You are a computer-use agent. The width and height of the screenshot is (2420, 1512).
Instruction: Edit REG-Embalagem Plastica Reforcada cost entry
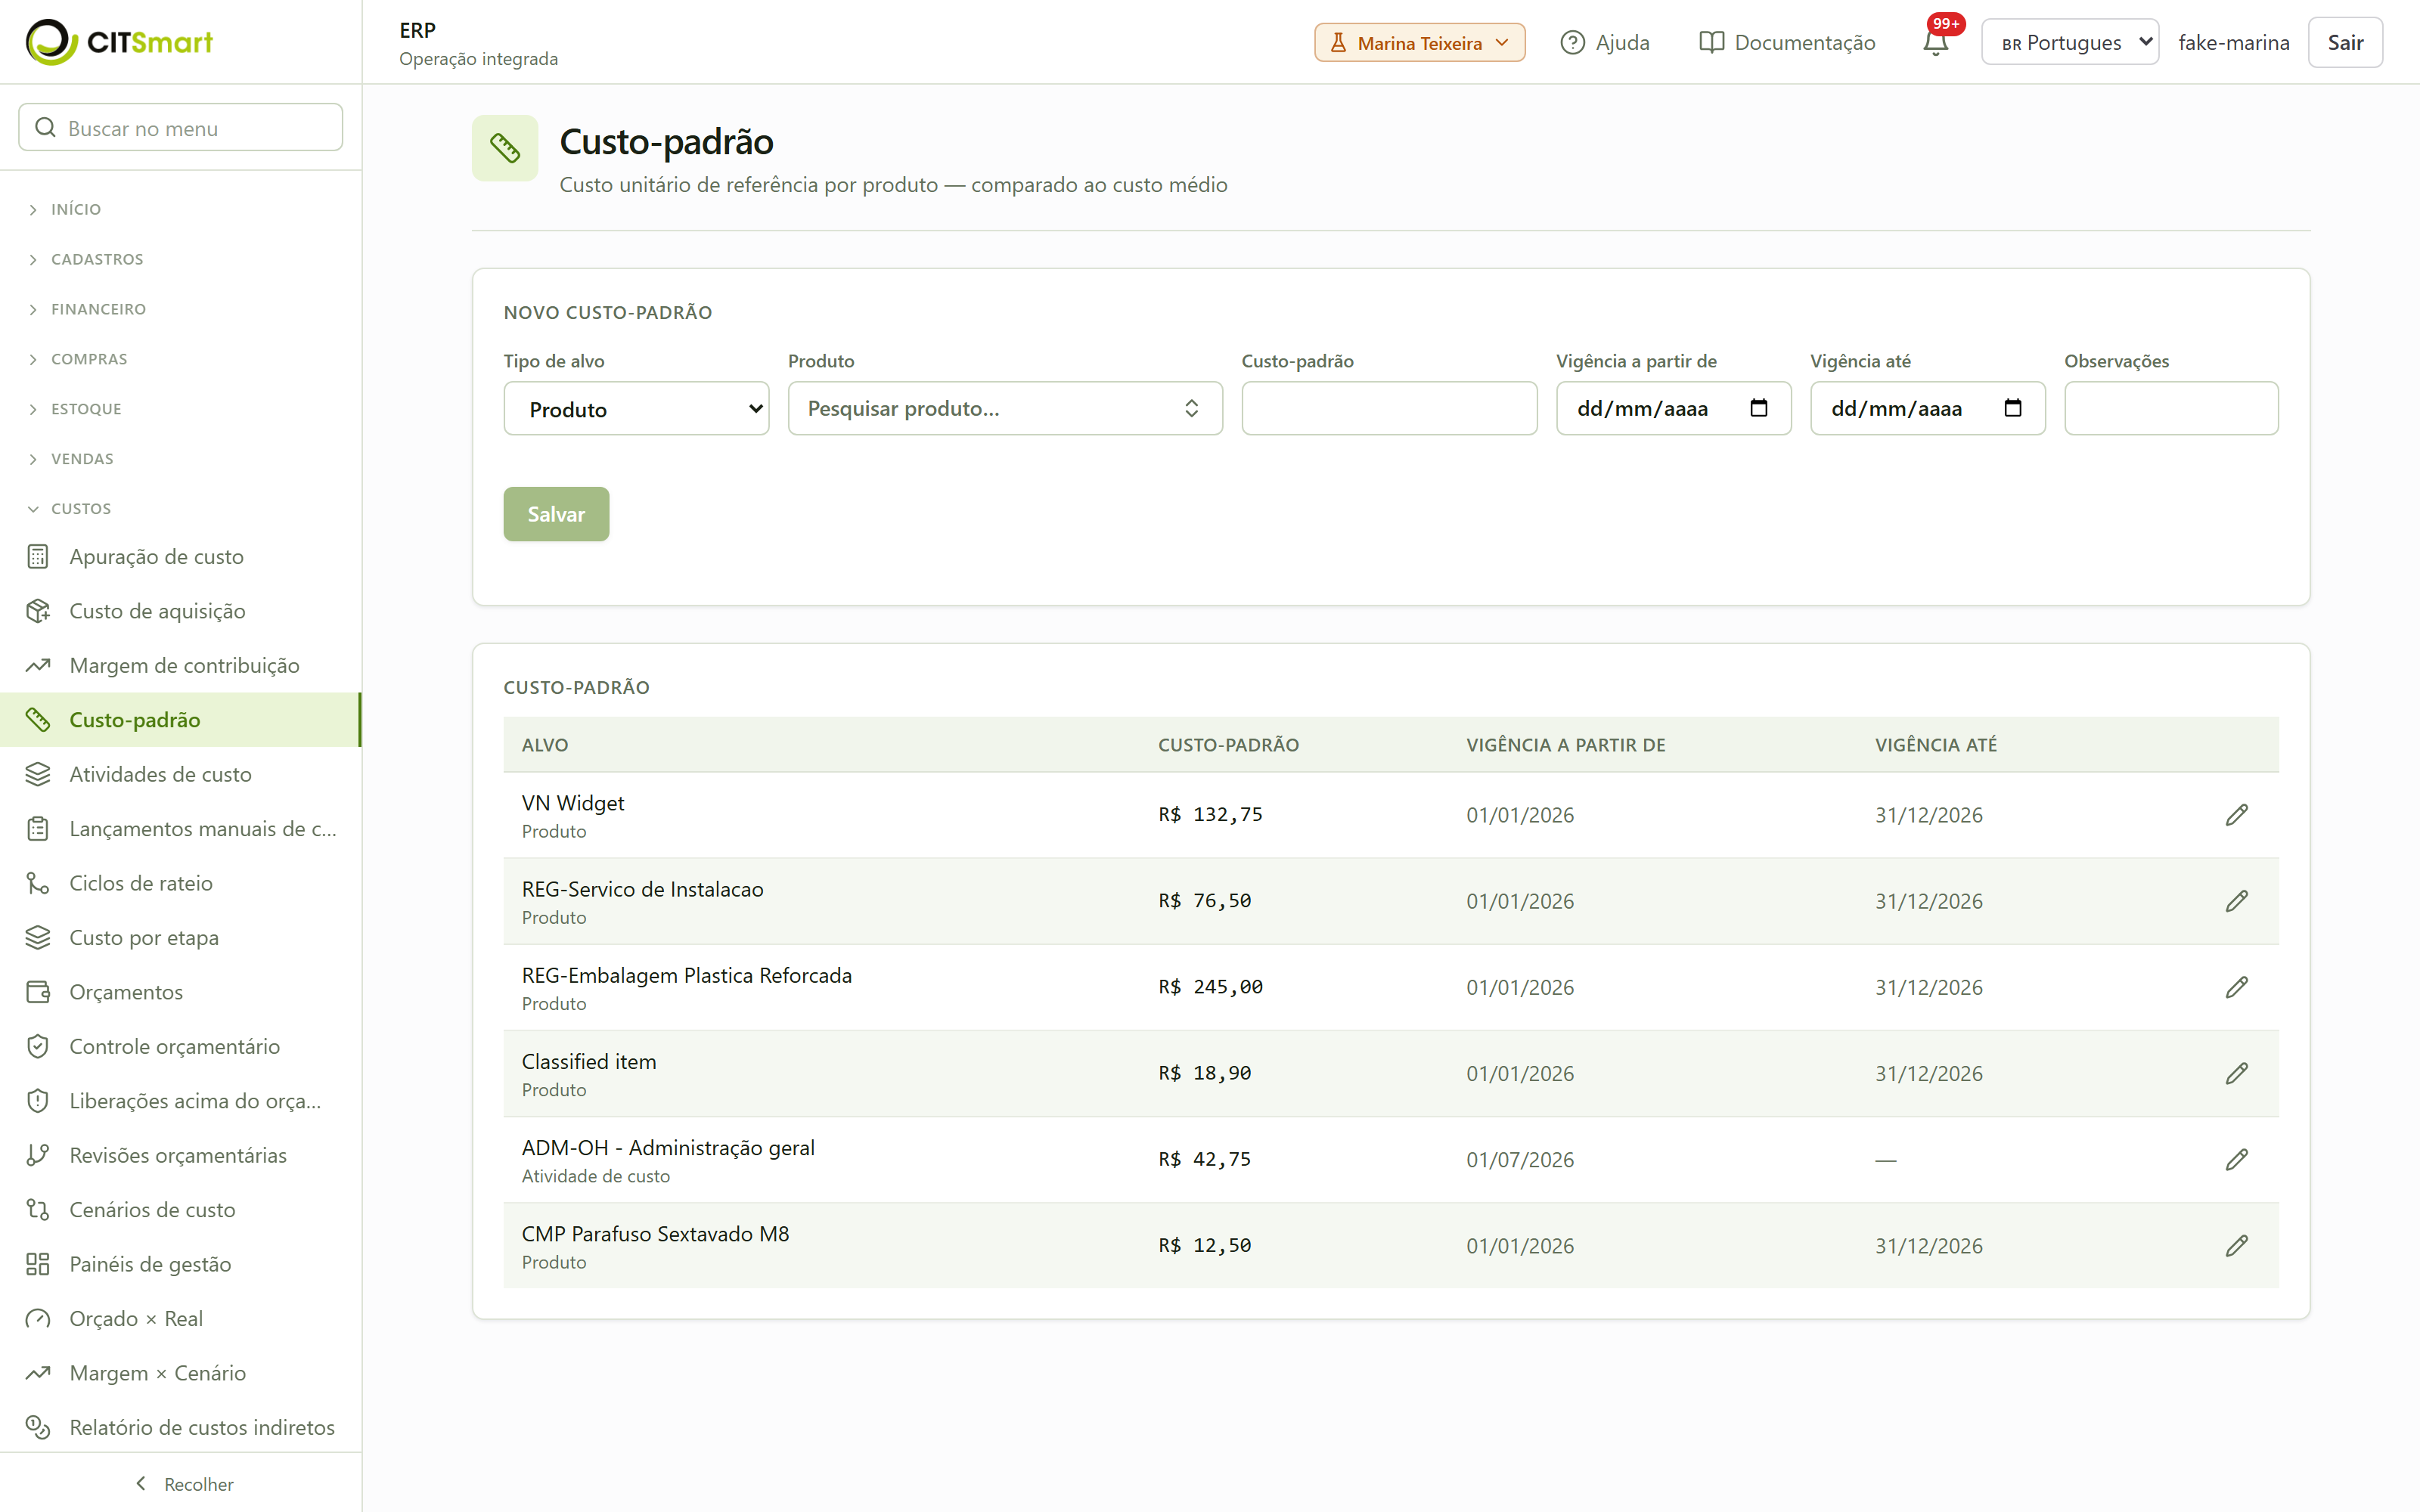(x=2236, y=987)
